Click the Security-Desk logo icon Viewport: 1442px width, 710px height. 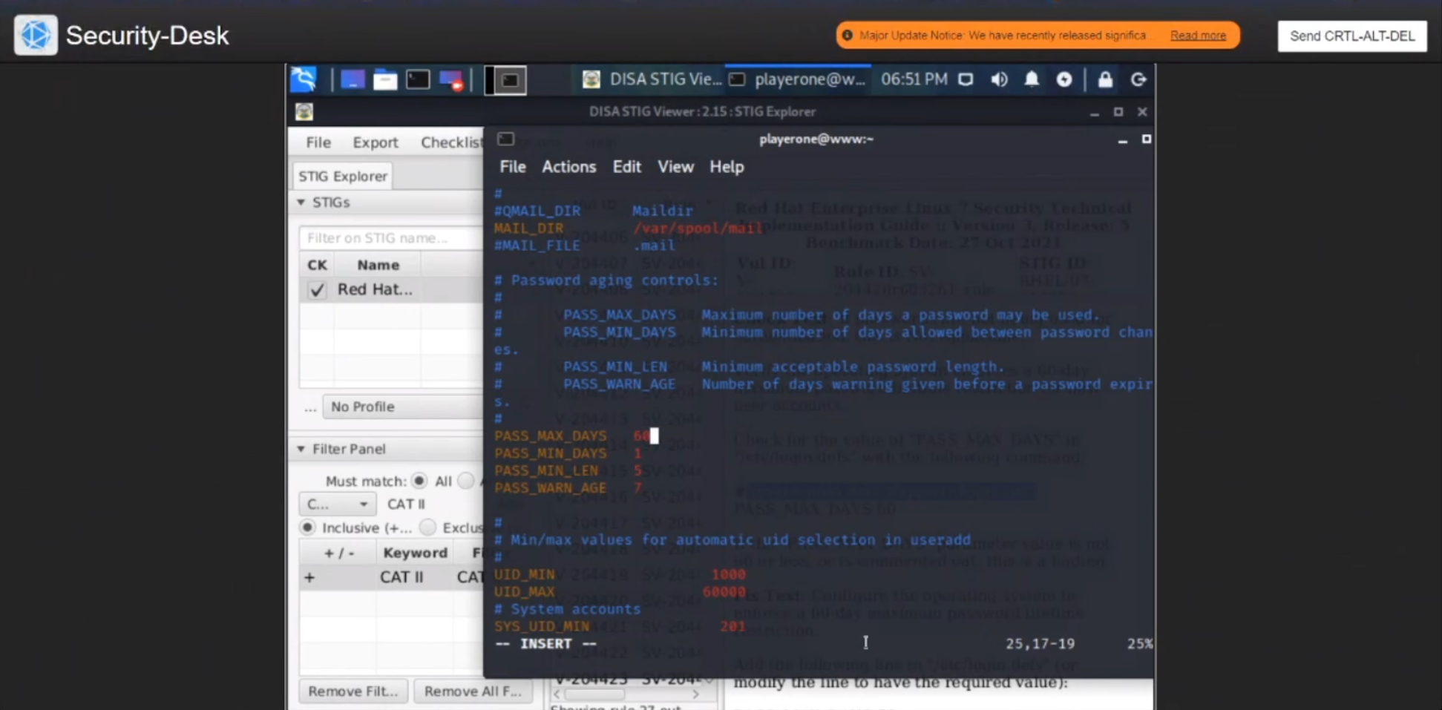(x=35, y=35)
